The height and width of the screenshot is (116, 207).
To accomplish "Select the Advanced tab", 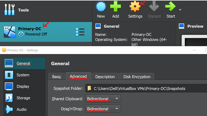I will tap(78, 76).
